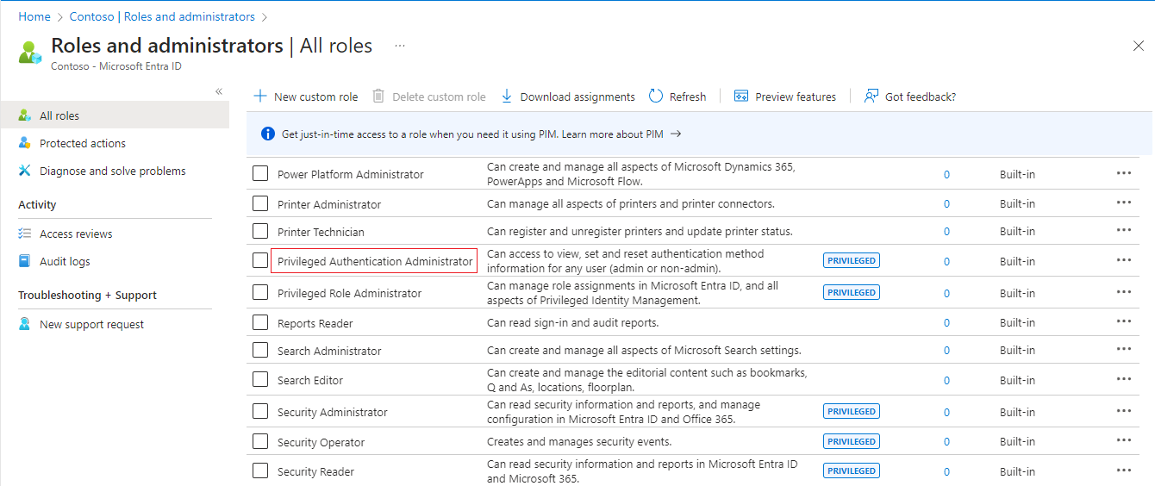Open the Privileged Role Administrator role

(349, 293)
